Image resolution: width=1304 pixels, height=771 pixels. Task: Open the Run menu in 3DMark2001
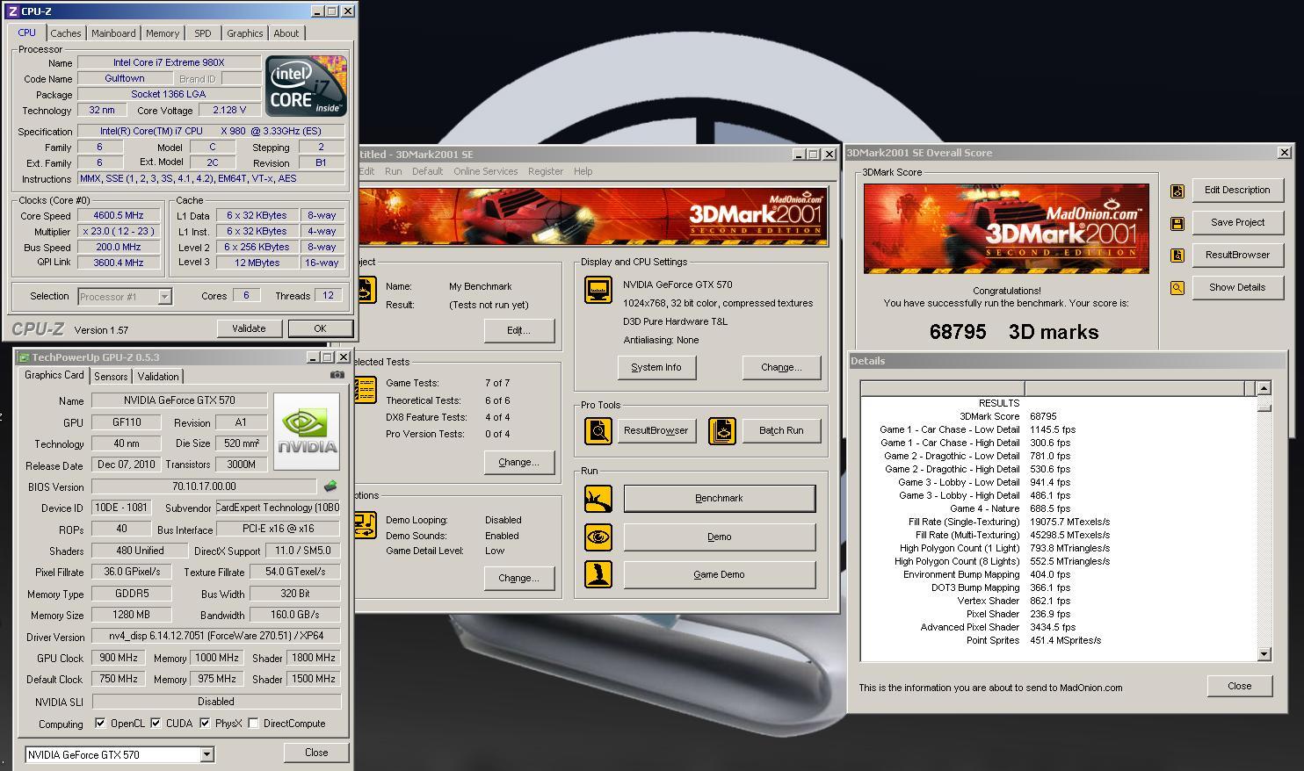point(394,171)
